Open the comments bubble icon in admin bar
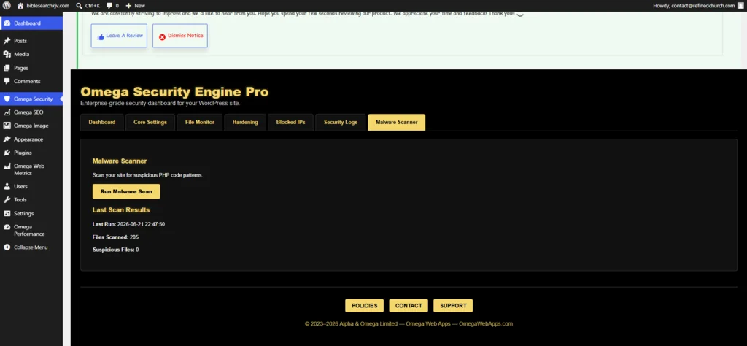 click(x=109, y=6)
